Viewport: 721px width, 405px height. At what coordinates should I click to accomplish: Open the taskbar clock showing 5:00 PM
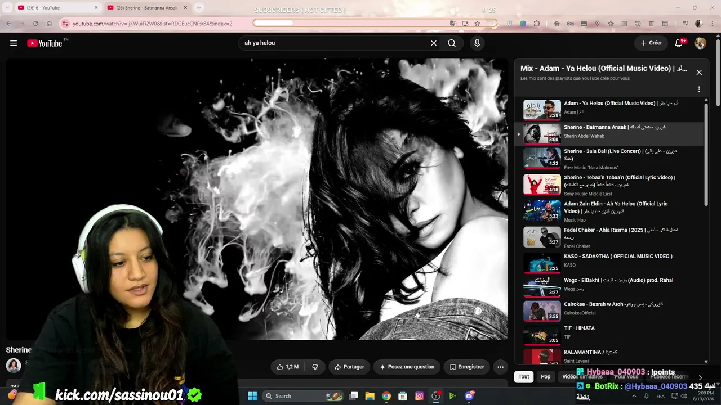[704, 396]
